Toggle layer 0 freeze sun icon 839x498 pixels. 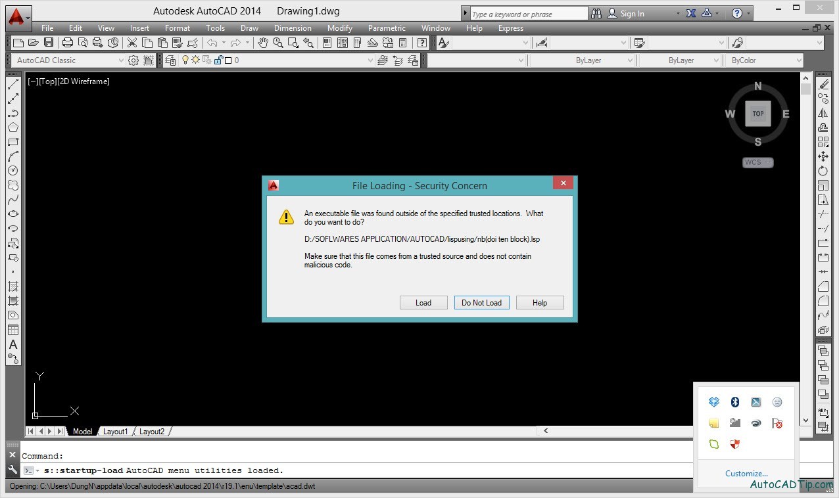196,60
